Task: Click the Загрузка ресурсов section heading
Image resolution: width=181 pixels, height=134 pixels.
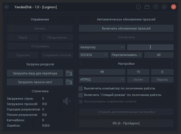Action: 40,64
